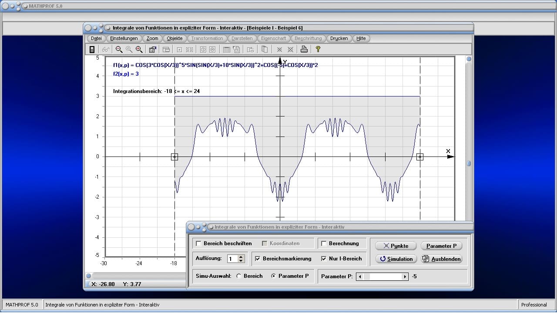
Task: Click the disabled Darstellen menu
Action: tap(242, 38)
